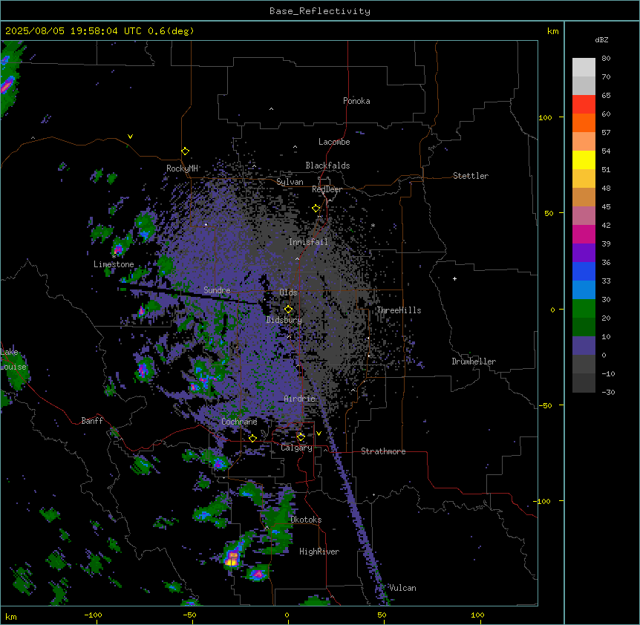Click the Base_Reflectivity title
This screenshot has height=625, width=640.
point(320,11)
